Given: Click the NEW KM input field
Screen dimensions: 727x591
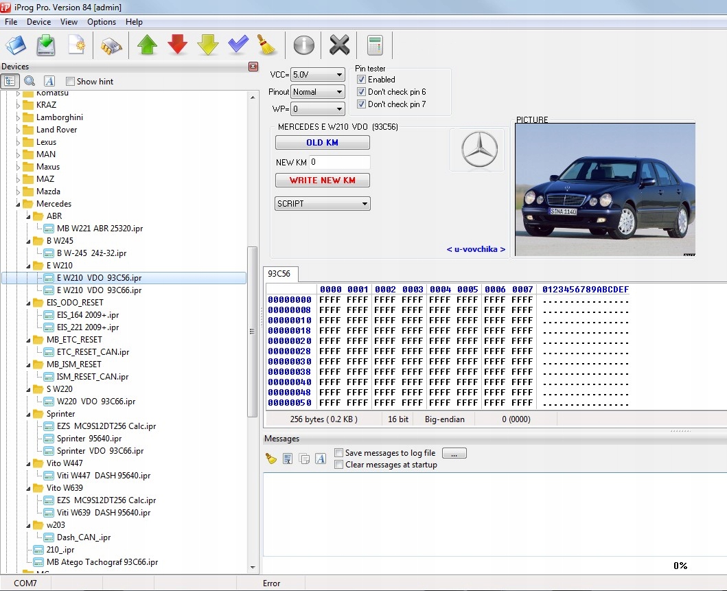Looking at the screenshot, I should pos(339,163).
